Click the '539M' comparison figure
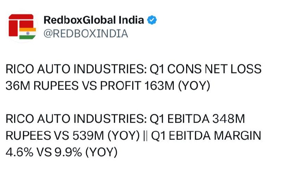The image size is (282, 172). click(x=88, y=135)
